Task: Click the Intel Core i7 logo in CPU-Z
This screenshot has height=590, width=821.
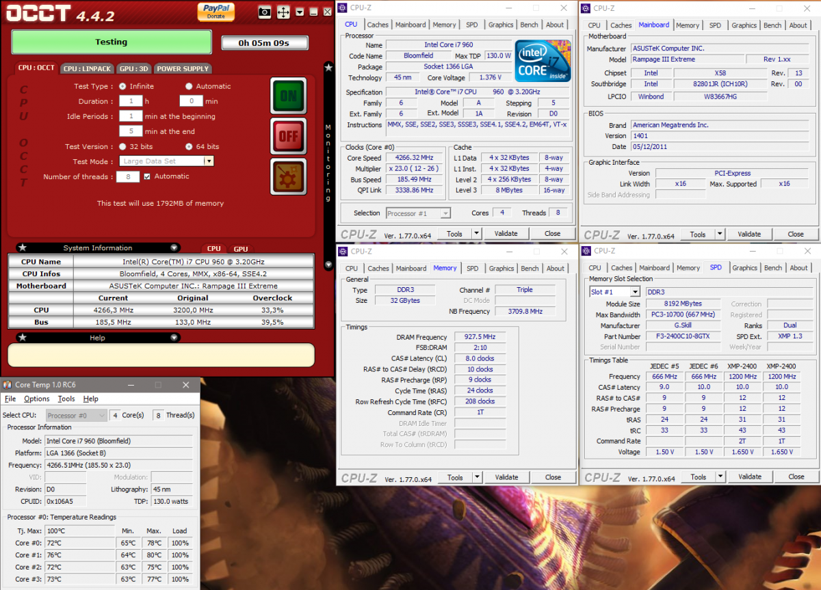Action: point(543,61)
